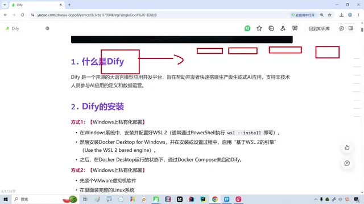Click heading 2. Dify的安装

[97, 107]
